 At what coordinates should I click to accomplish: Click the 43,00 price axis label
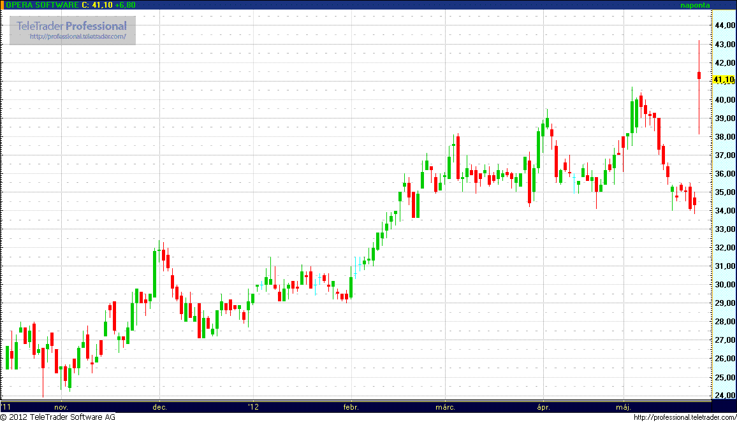point(725,44)
